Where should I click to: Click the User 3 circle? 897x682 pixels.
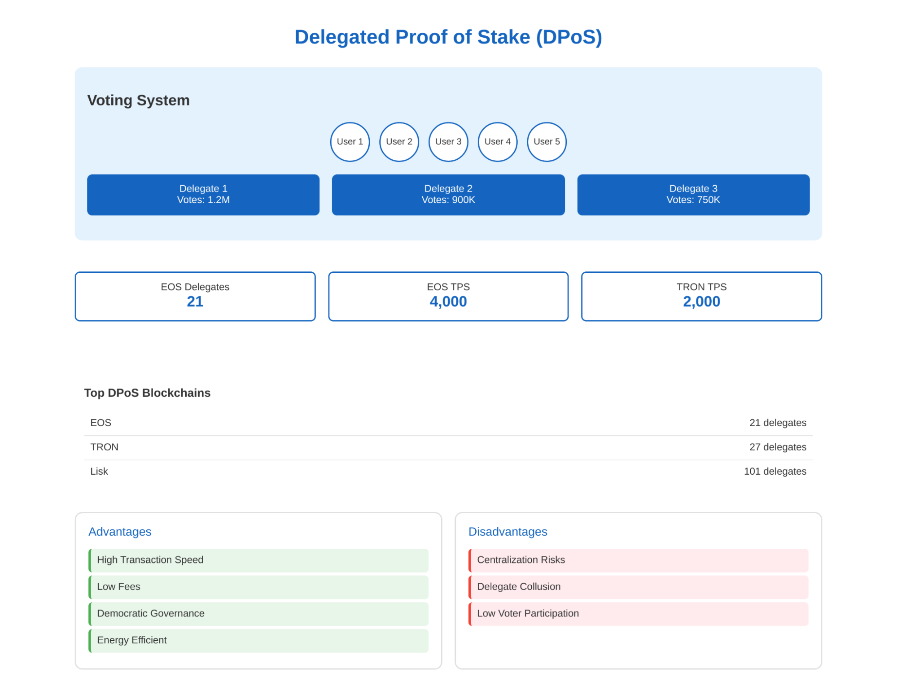tap(448, 142)
